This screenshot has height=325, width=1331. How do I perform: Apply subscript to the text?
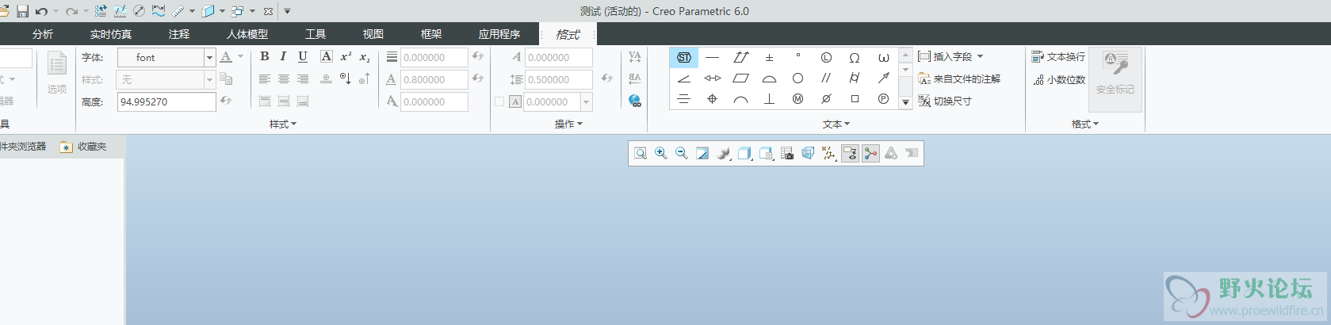tap(365, 56)
